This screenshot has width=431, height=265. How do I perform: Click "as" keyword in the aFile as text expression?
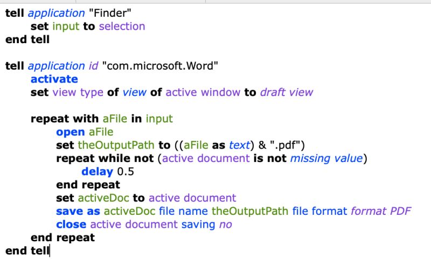tap(219, 145)
